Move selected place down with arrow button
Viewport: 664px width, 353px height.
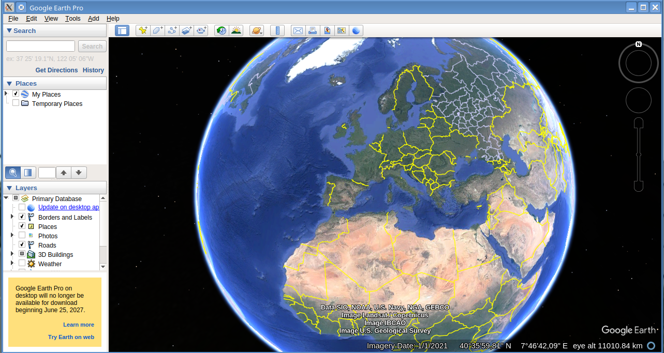tap(79, 173)
